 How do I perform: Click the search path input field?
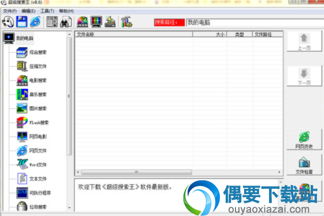(x=255, y=22)
